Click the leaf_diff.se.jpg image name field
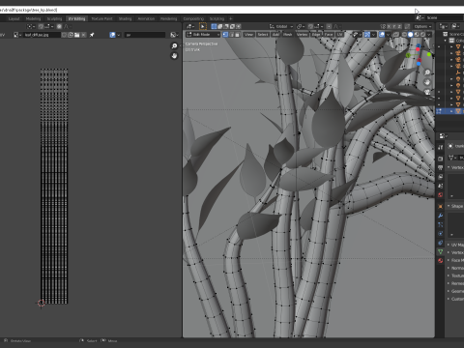The image size is (464, 348). 42,35
